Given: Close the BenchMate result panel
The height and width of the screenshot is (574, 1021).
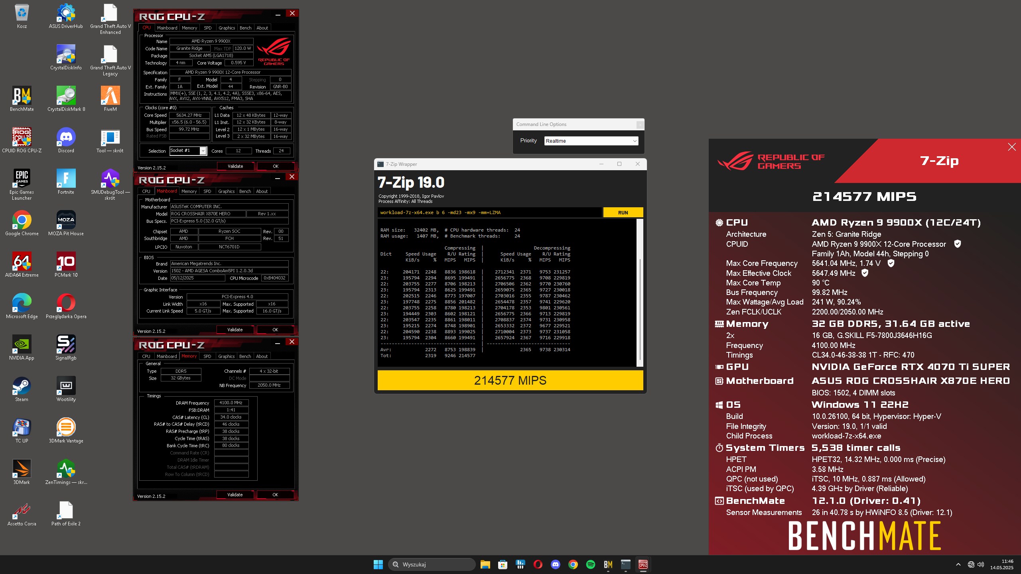Looking at the screenshot, I should coord(1012,147).
